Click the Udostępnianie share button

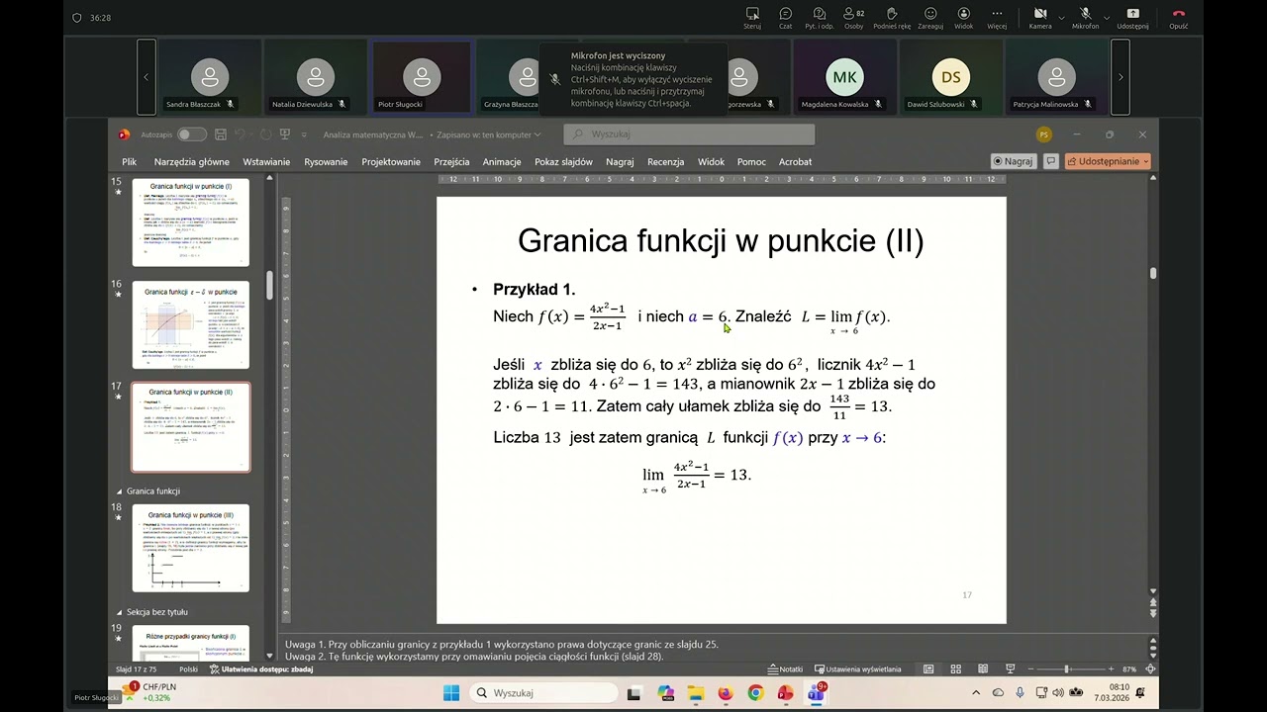click(x=1108, y=161)
